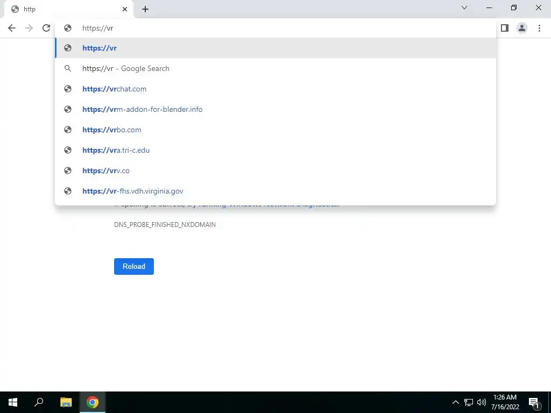Open the network icon in the system tray

coord(469,402)
